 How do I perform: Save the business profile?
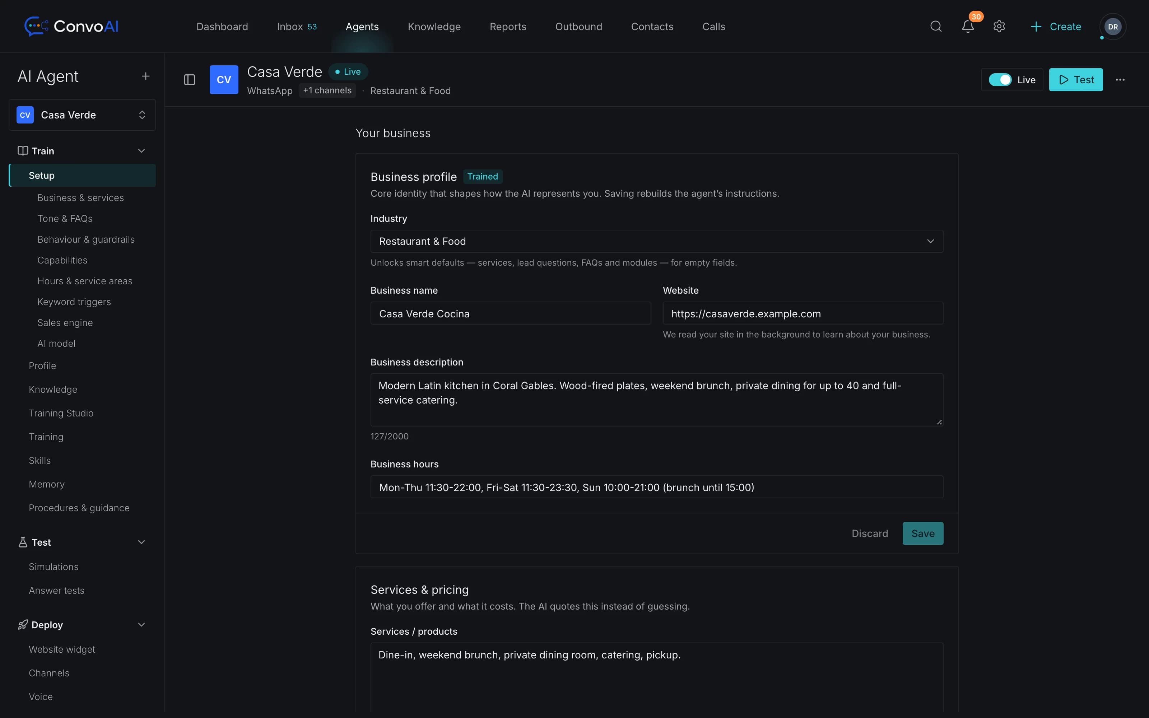tap(922, 533)
